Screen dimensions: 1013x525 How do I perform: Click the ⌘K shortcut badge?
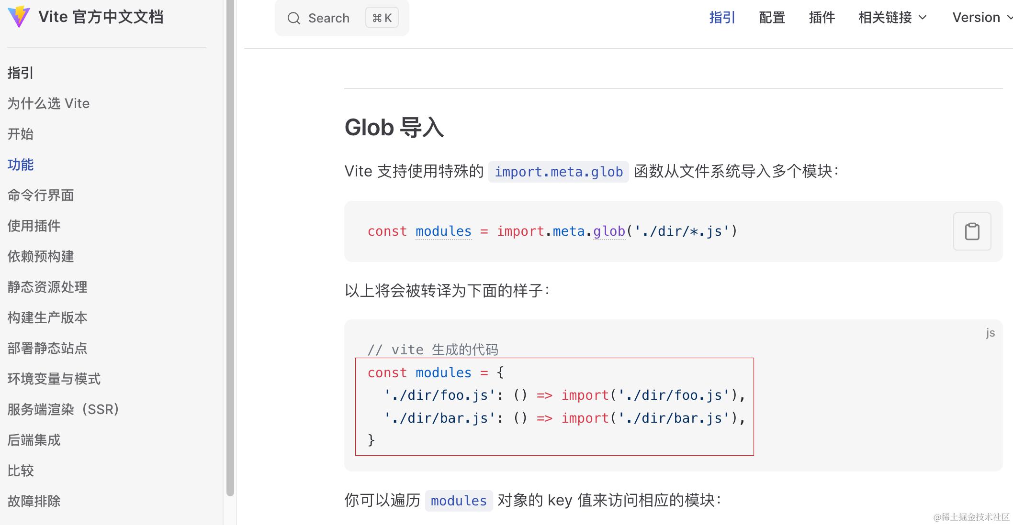click(382, 18)
